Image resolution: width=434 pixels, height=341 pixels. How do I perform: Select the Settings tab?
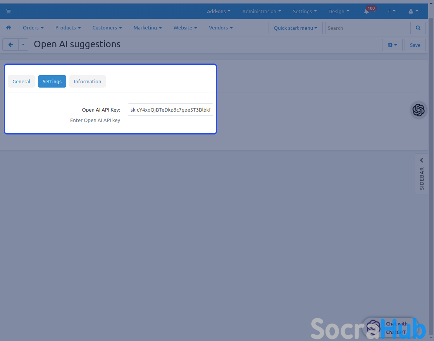(x=52, y=81)
